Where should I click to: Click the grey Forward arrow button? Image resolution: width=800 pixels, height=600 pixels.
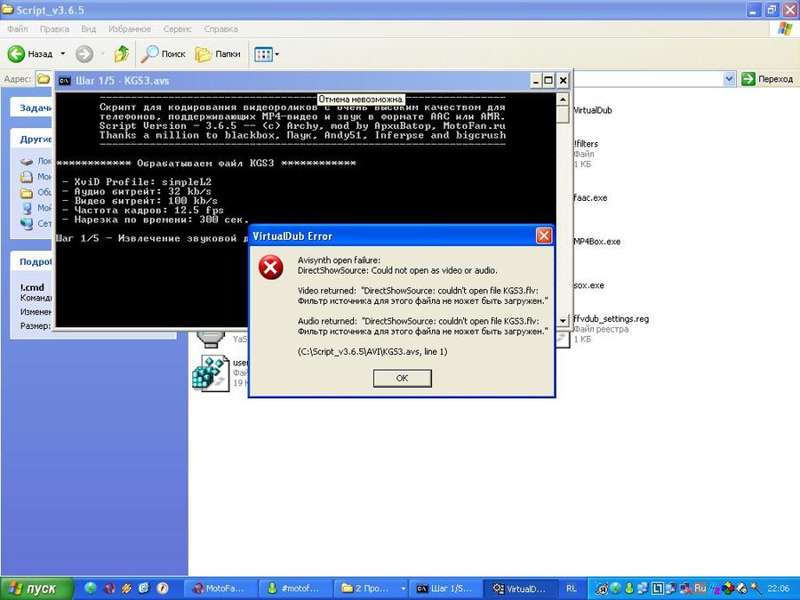pyautogui.click(x=84, y=53)
